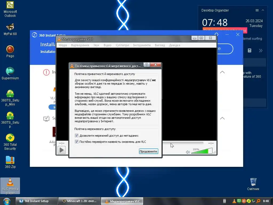Click the VLC window resize grip

click(x=215, y=152)
